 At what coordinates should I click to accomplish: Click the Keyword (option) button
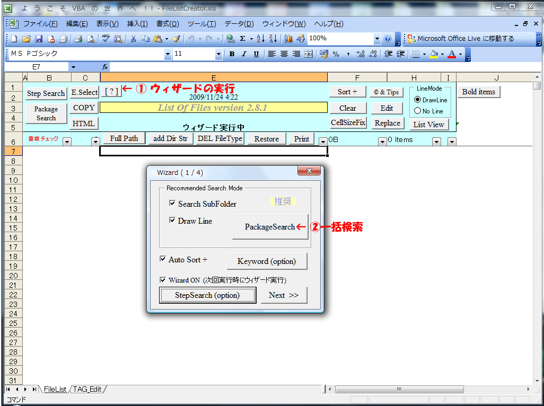267,261
